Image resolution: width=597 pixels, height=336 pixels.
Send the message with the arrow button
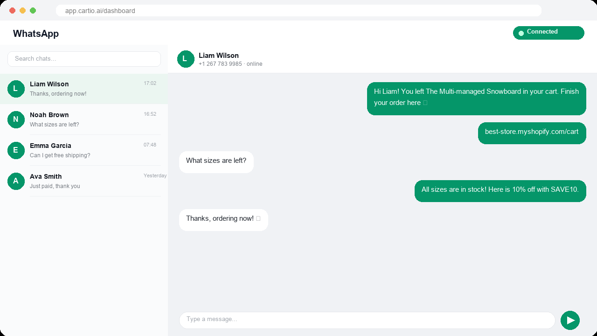[x=570, y=320]
